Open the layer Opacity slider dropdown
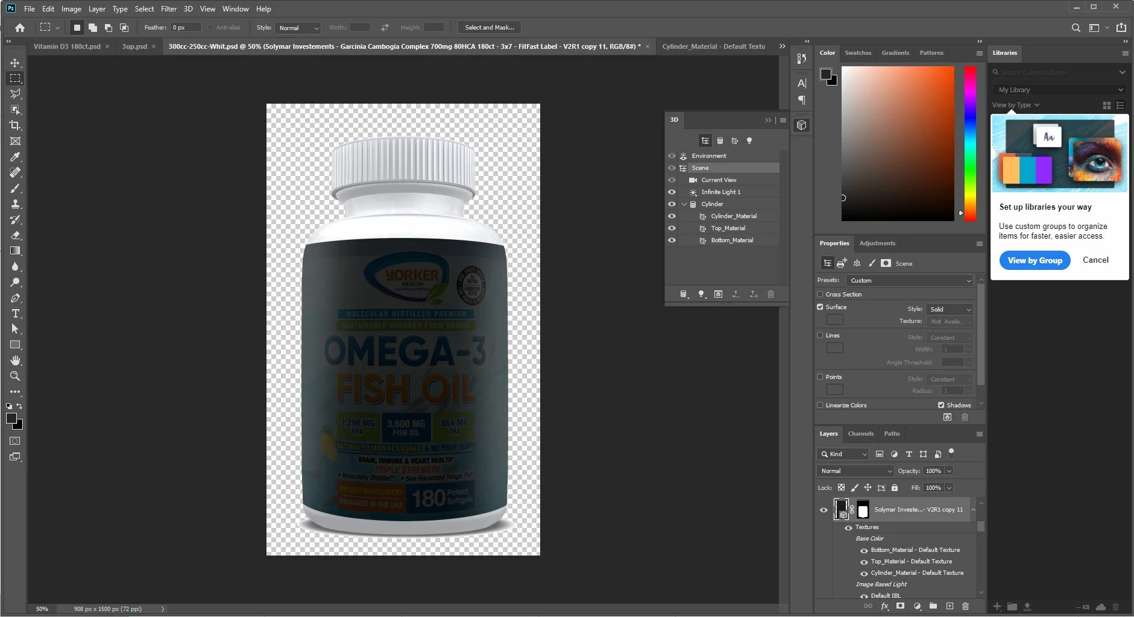The width and height of the screenshot is (1134, 617). point(949,471)
